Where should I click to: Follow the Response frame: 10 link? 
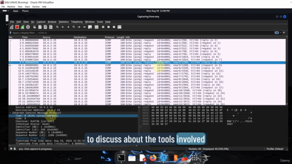(x=30, y=138)
